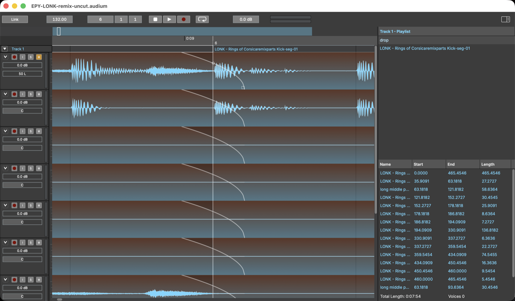Click the second channel's 0.0 dB volume slider

(x=22, y=102)
